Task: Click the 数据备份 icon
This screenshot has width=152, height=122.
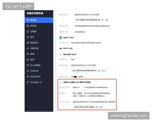Action: point(28,43)
